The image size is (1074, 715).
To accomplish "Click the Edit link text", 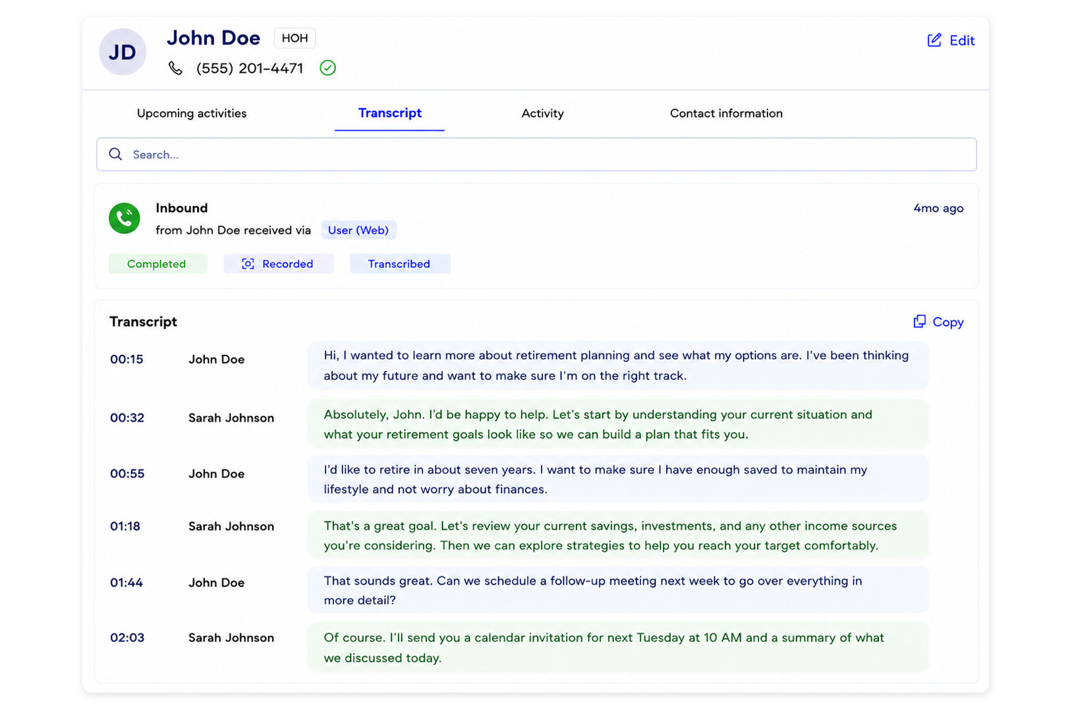I will coord(962,41).
